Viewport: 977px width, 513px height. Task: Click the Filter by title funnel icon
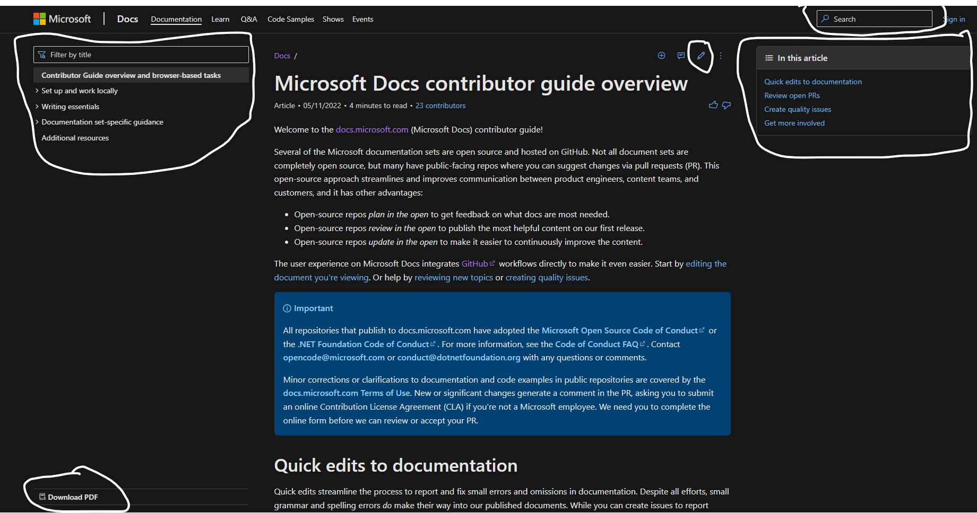(x=42, y=55)
